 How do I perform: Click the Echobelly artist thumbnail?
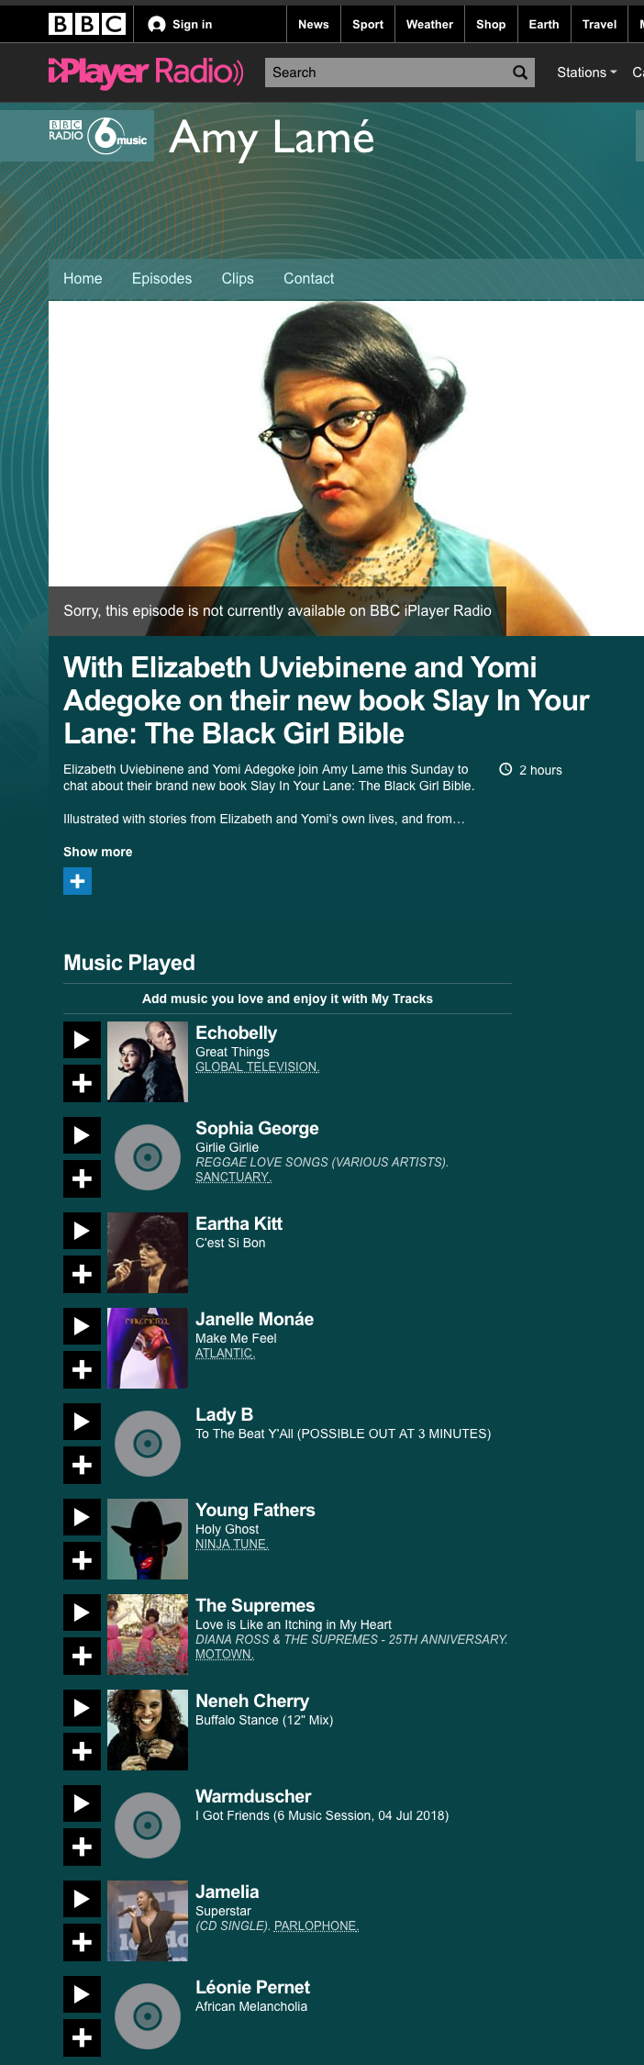(x=148, y=1062)
